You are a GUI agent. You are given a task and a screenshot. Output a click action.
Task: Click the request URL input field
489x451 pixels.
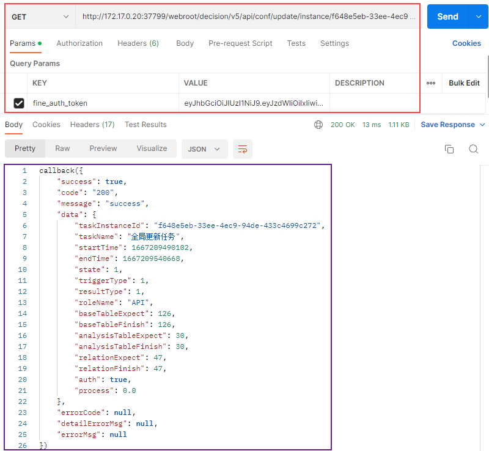248,16
